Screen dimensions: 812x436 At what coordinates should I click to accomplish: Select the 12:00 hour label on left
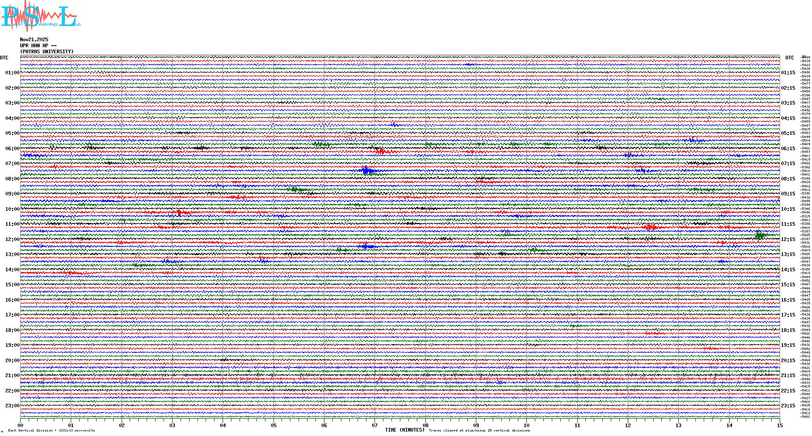12,239
